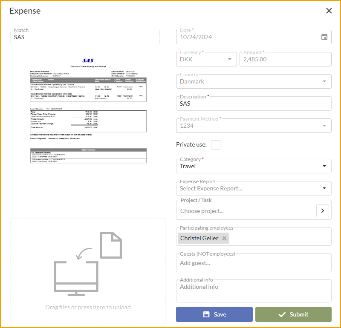Submit the expense for approval
The width and height of the screenshot is (341, 328).
(x=294, y=314)
